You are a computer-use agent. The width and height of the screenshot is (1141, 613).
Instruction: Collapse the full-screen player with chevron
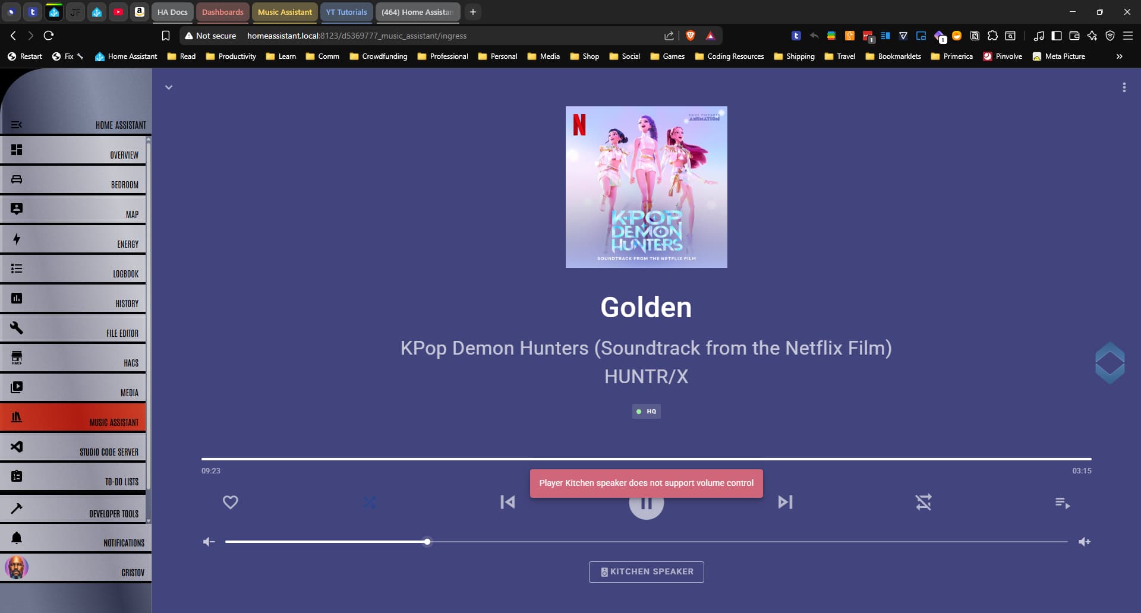click(169, 87)
